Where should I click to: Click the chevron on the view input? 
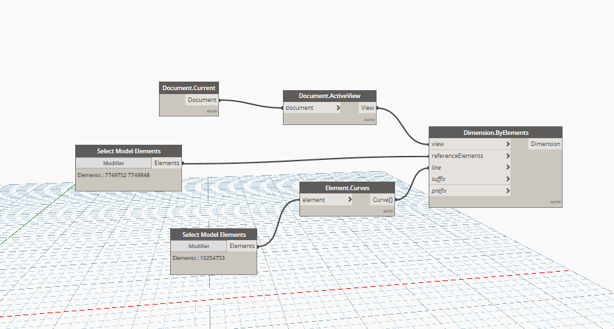508,144
